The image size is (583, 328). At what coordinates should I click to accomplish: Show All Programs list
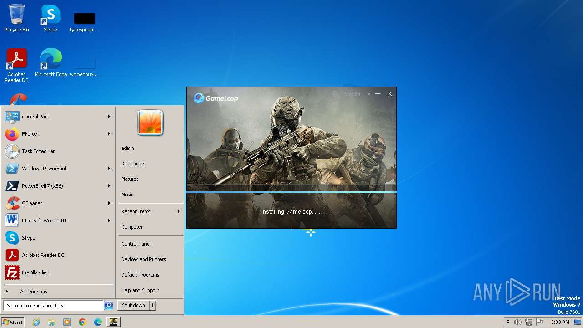(x=58, y=292)
